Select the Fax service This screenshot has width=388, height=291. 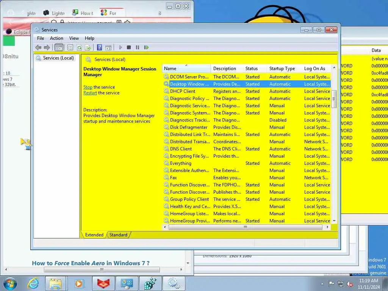[247, 178]
